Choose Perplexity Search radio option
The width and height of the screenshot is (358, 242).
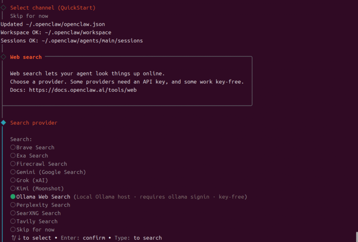pos(13,205)
